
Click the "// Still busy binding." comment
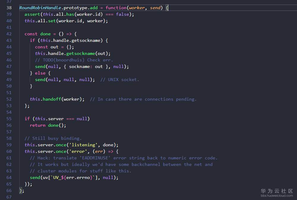pyautogui.click(x=53, y=138)
